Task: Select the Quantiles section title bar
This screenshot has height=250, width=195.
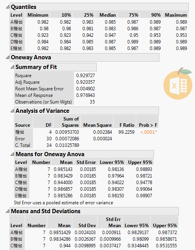Action: pos(99,7)
